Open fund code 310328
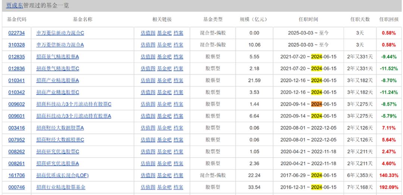Screen dimensions: 403x195 pyautogui.click(x=16, y=45)
